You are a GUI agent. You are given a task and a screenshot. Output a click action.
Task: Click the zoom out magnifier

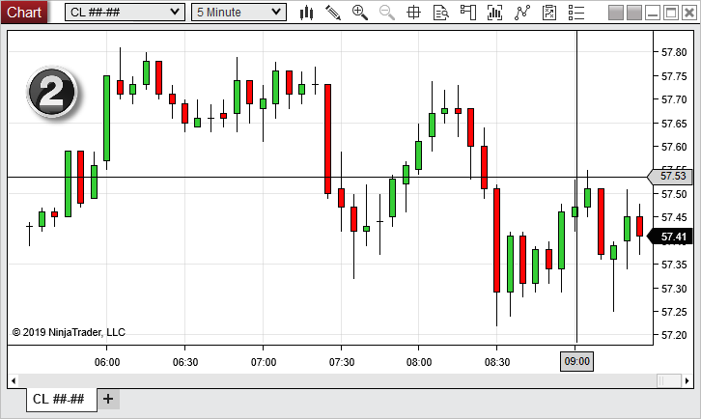[387, 13]
